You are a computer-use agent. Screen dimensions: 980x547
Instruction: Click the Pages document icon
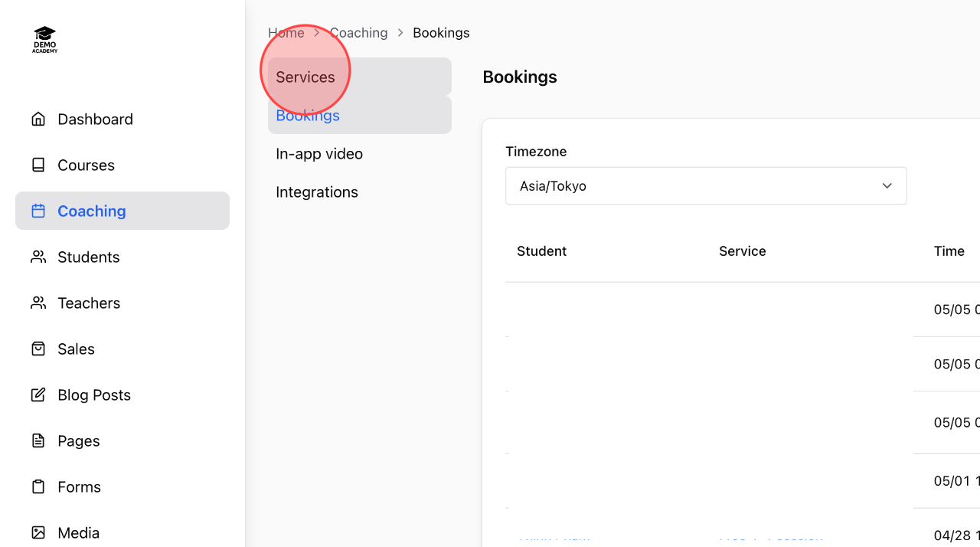38,441
